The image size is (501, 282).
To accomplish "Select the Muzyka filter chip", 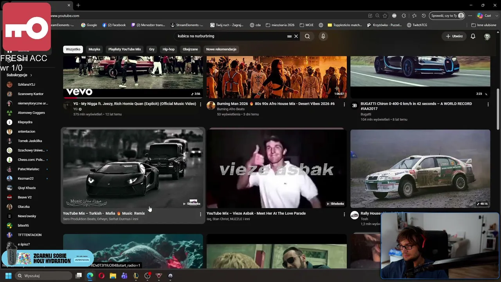I will pyautogui.click(x=94, y=49).
